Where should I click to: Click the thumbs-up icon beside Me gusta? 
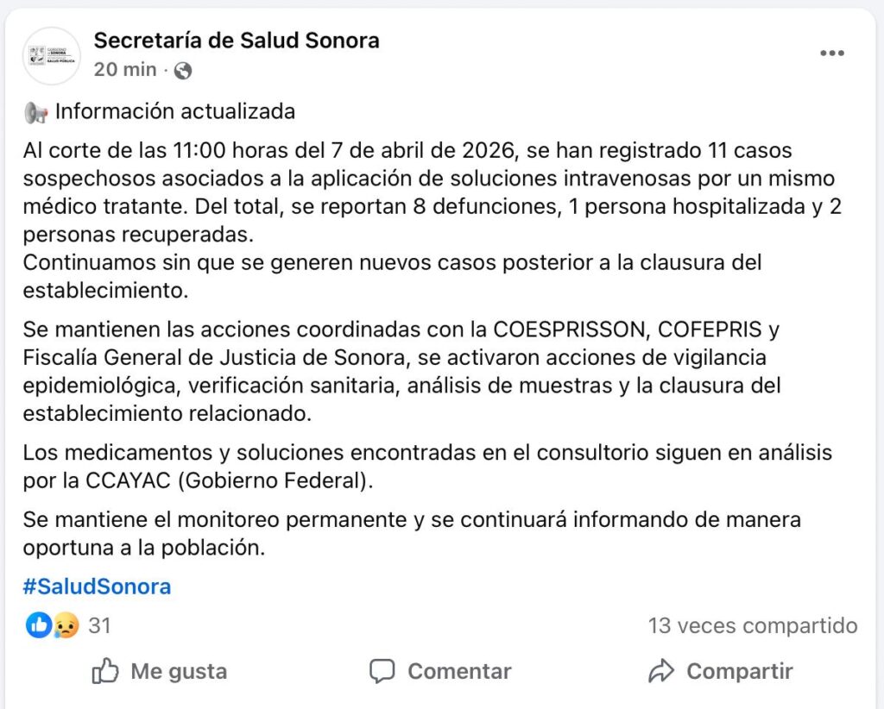[105, 671]
